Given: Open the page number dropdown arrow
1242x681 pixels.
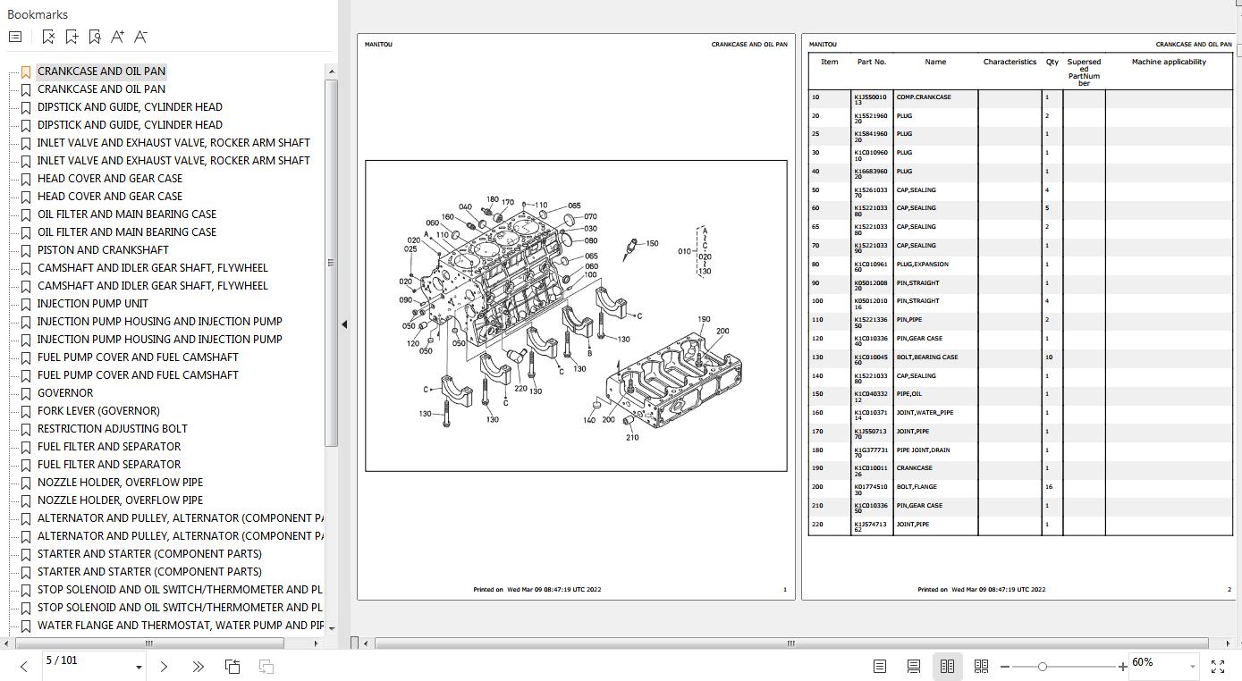Looking at the screenshot, I should point(139,667).
